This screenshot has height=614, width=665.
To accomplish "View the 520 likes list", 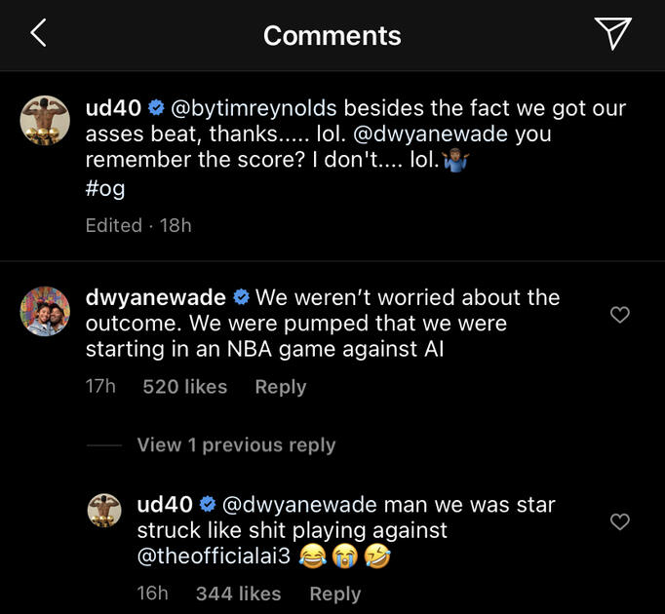I will coord(184,387).
